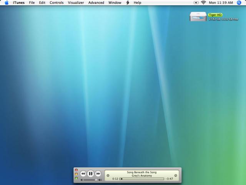246x185 pixels.
Task: Restore full iTunes window with green button
Action: (x=76, y=178)
